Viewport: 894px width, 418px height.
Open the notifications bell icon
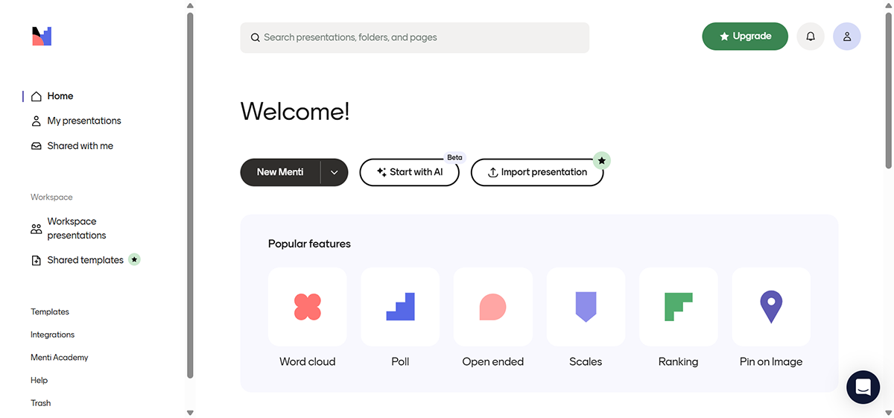(811, 37)
